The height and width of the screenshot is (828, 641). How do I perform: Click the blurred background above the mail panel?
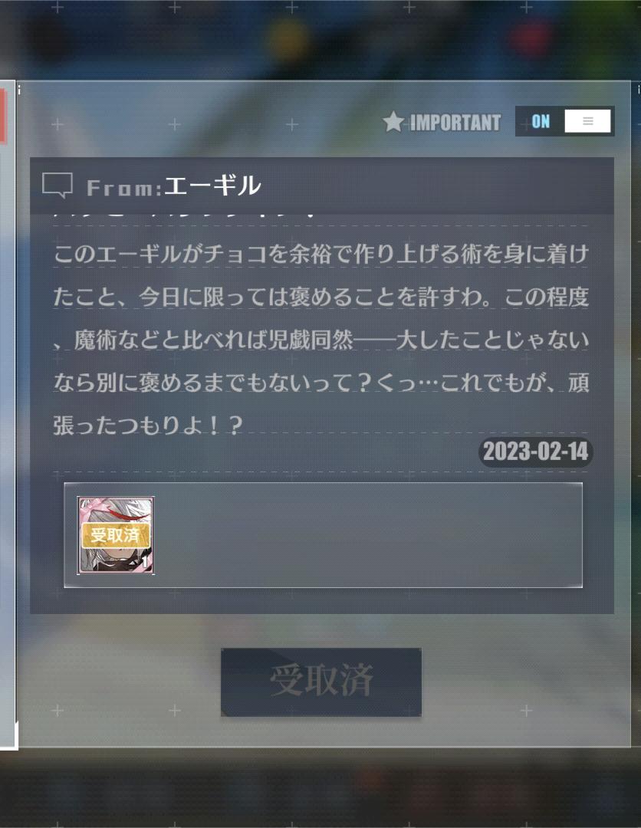tap(320, 40)
